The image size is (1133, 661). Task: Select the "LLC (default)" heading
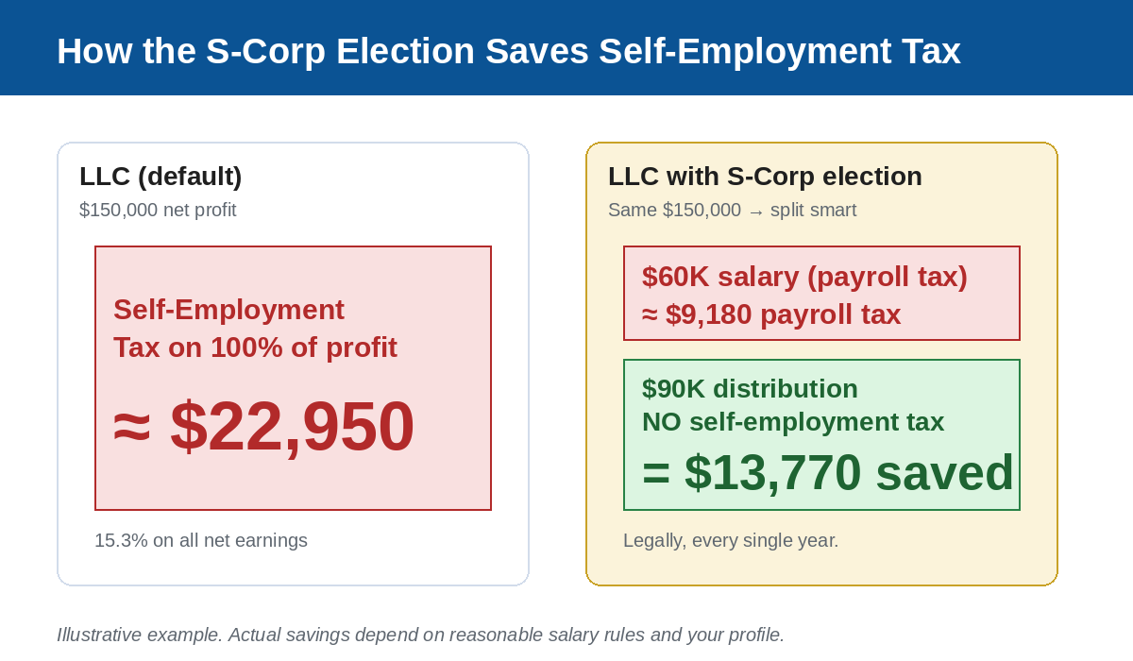tap(161, 177)
